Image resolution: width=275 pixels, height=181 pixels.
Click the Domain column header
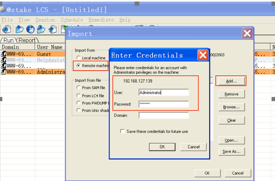click(18, 47)
